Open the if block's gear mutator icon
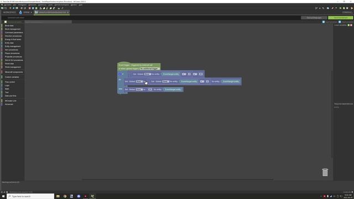 (120, 74)
